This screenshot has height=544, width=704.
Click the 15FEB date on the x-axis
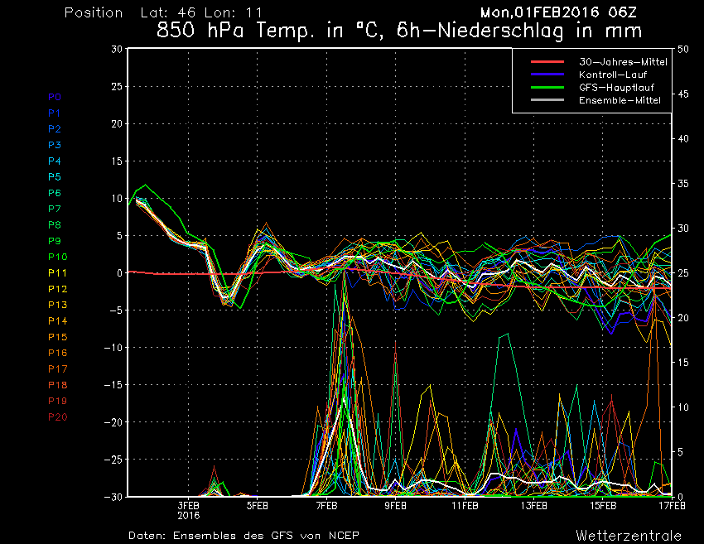coord(603,505)
